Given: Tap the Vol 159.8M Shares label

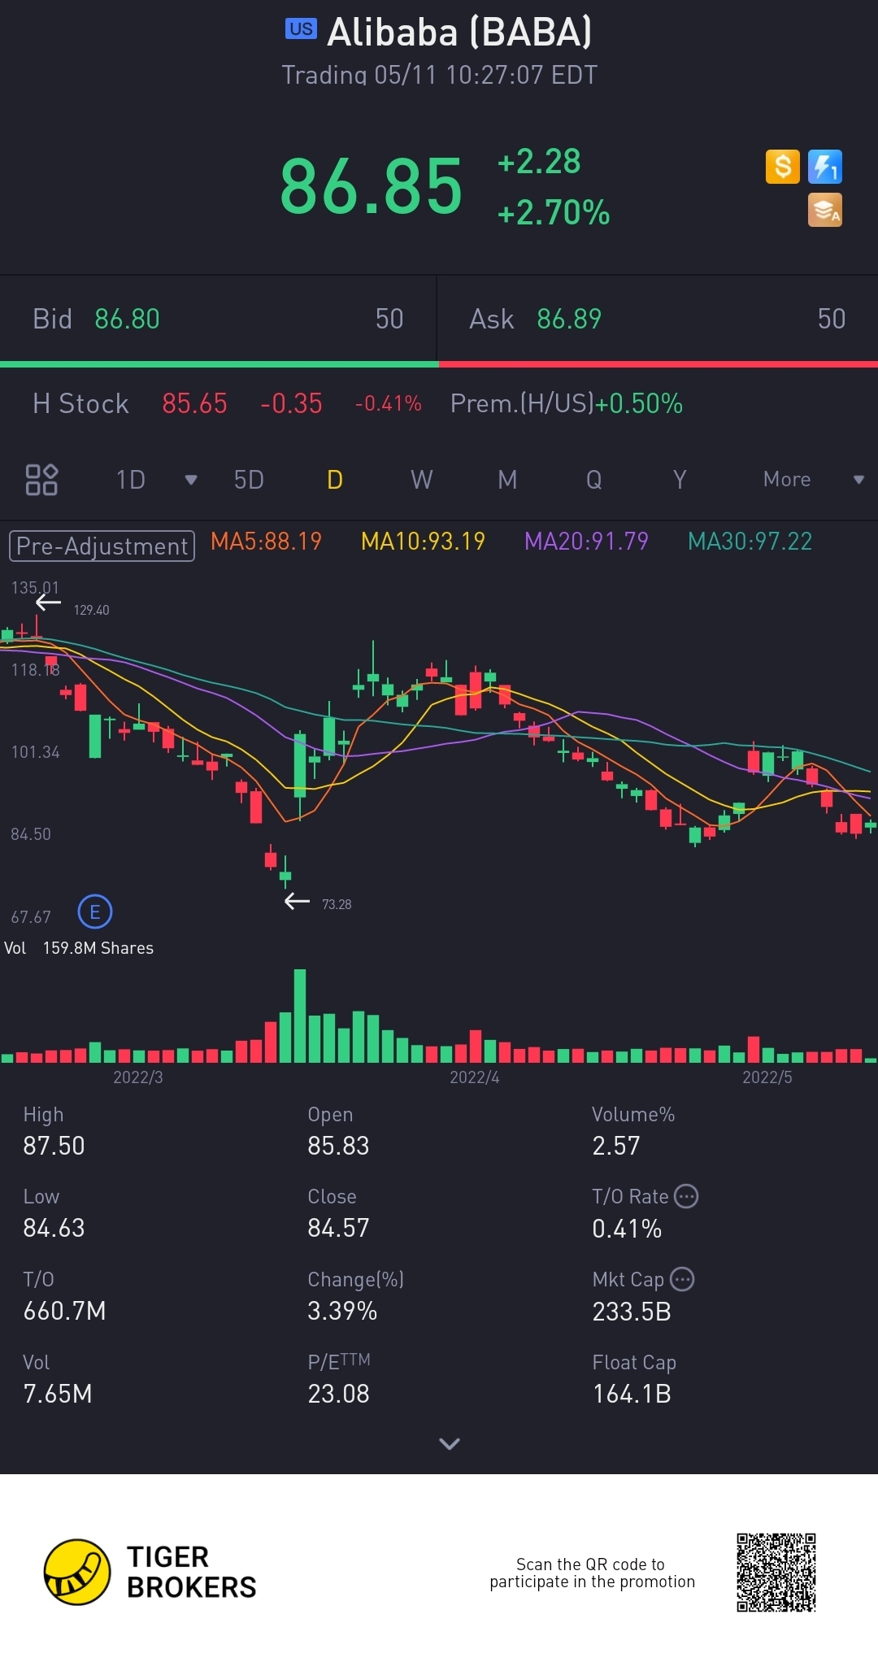Looking at the screenshot, I should [x=79, y=948].
